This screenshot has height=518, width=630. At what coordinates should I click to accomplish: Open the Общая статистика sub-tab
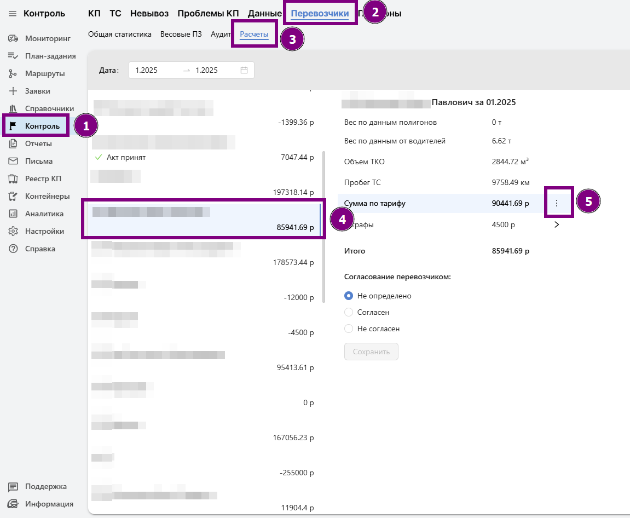(119, 34)
